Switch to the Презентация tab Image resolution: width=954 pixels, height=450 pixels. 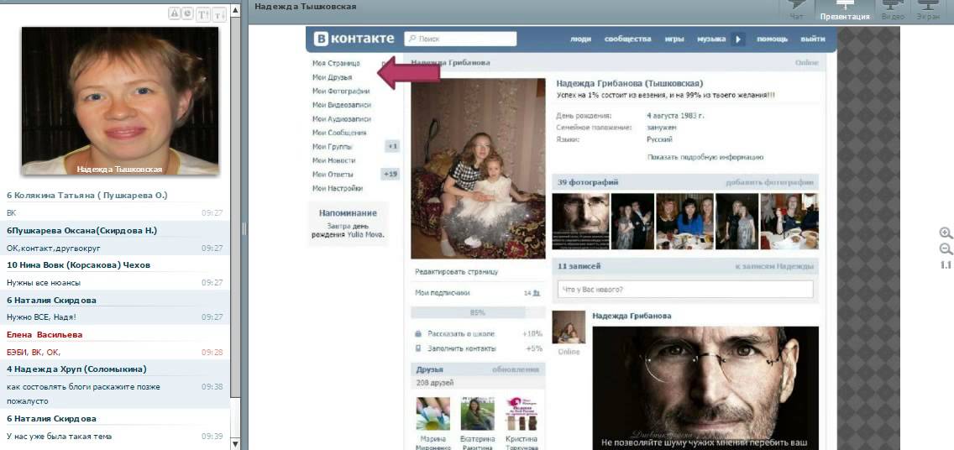[845, 11]
